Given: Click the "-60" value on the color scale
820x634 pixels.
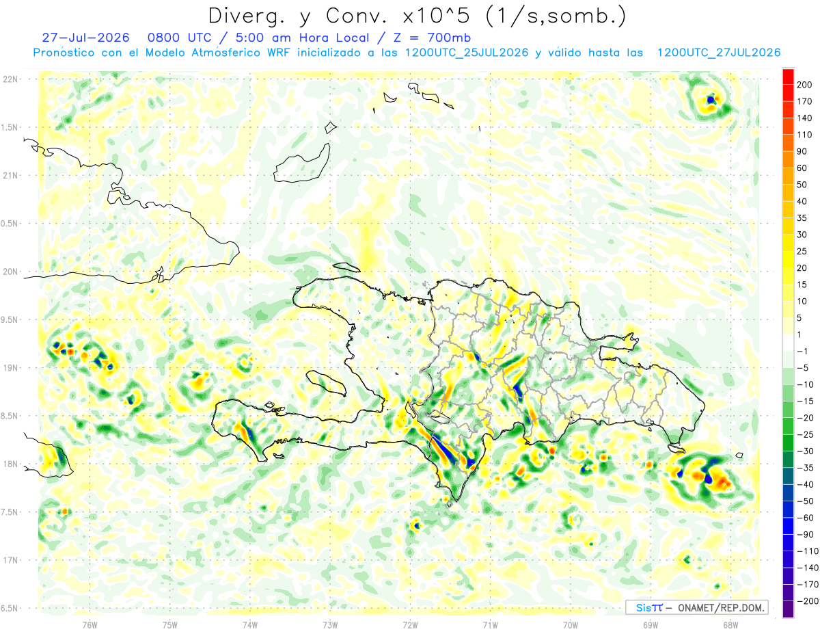Looking at the screenshot, I should [804, 518].
